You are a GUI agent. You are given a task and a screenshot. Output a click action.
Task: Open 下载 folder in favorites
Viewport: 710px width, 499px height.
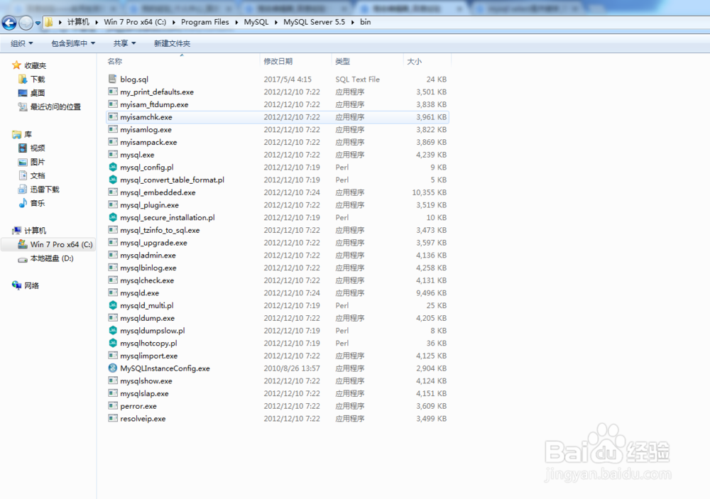coord(38,79)
